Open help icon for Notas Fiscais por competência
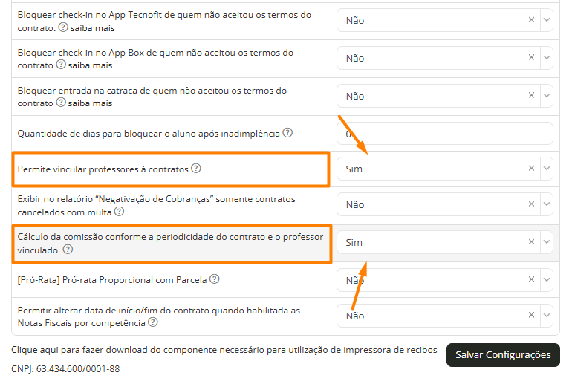The width and height of the screenshot is (572, 390). pyautogui.click(x=153, y=322)
